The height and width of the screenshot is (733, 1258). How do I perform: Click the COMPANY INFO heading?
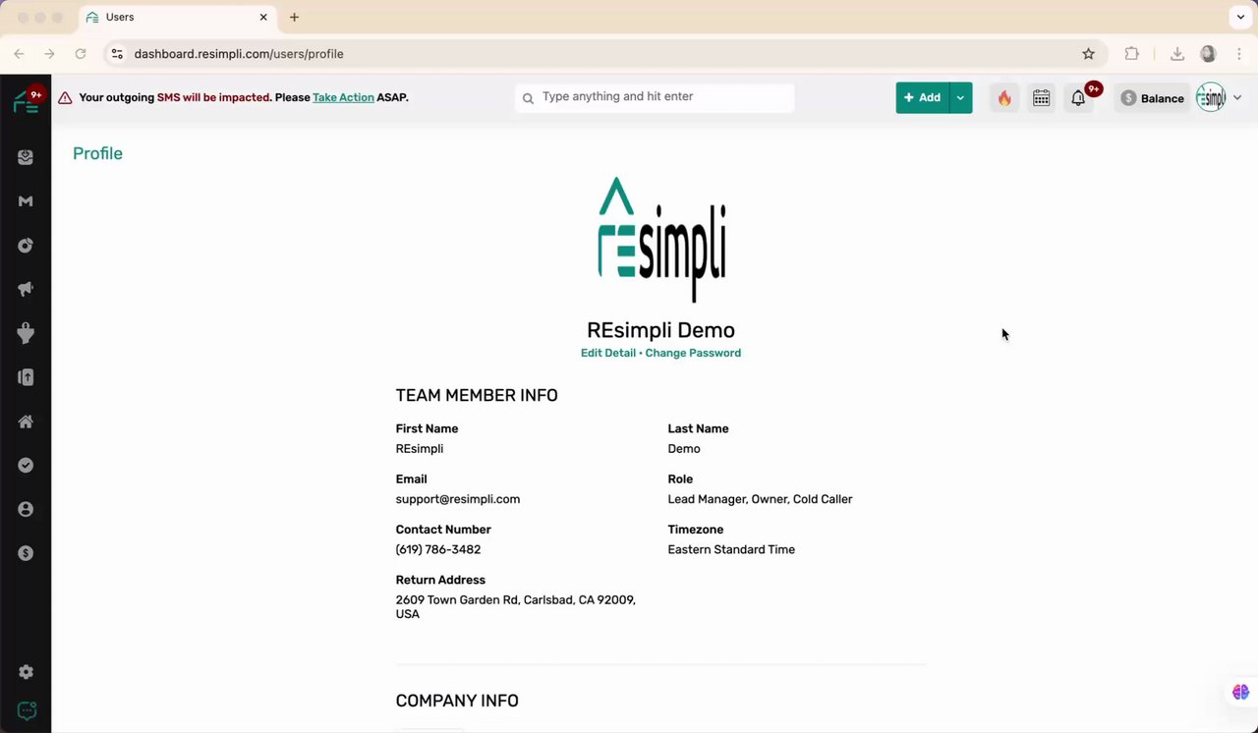coord(457,701)
